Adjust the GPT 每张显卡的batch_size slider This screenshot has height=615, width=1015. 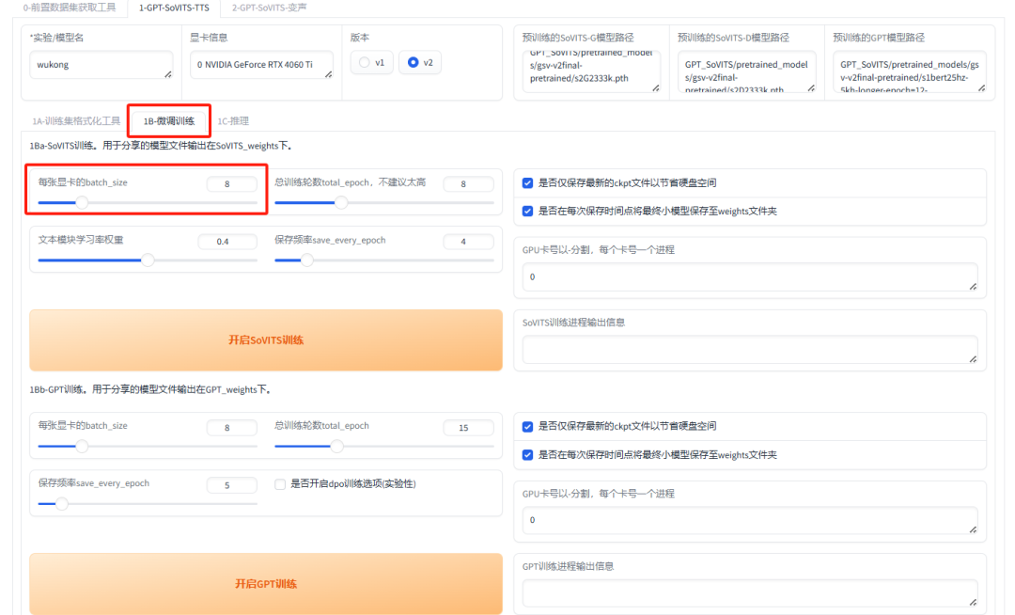(x=148, y=446)
